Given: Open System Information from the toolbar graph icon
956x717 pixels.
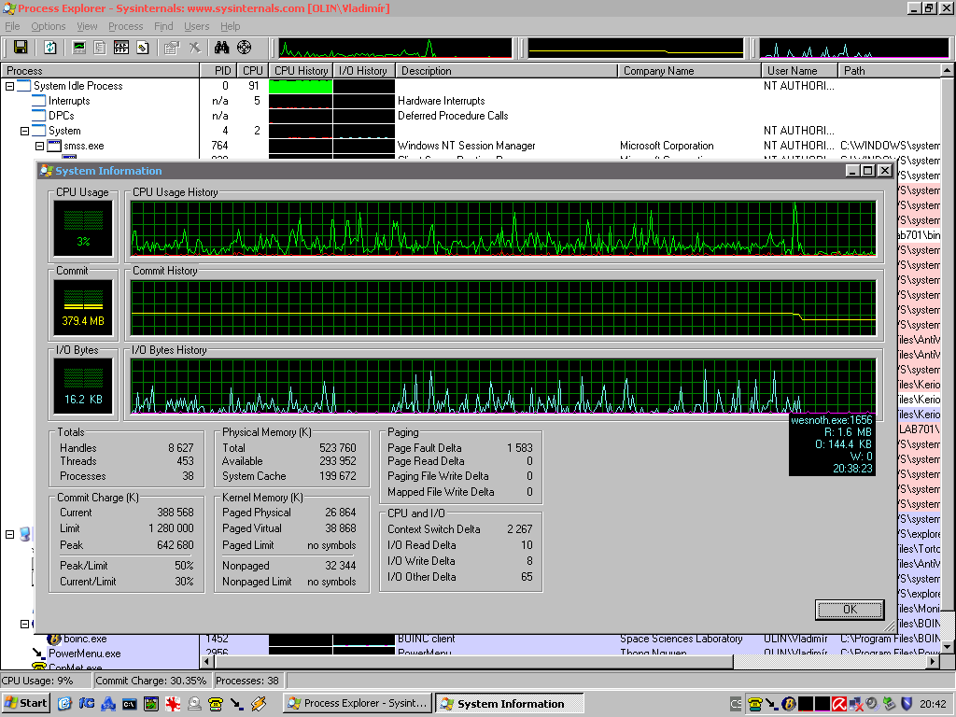Looking at the screenshot, I should click(79, 48).
